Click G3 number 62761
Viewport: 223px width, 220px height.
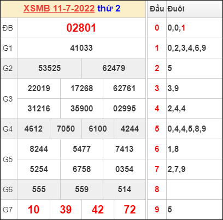[125, 88]
